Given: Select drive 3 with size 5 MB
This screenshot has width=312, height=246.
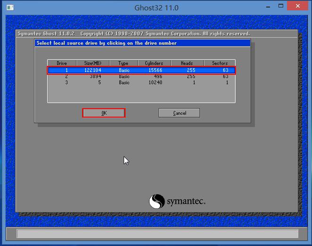Looking at the screenshot, I should coord(141,82).
